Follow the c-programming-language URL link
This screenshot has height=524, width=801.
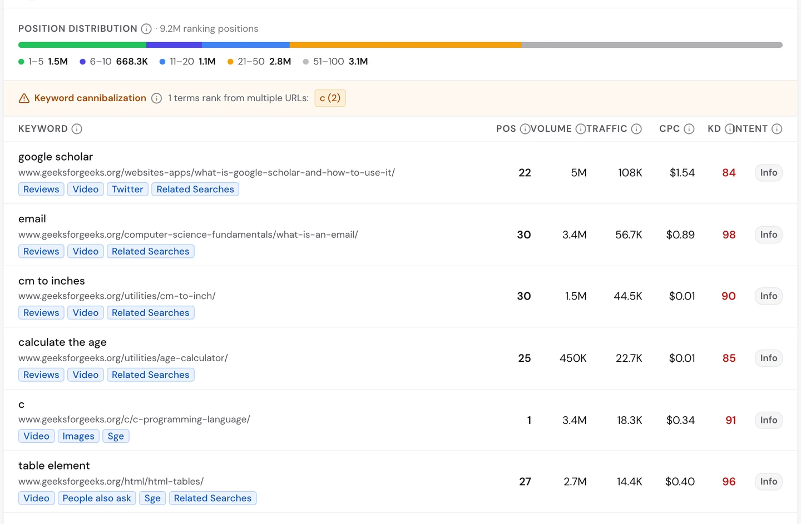(x=134, y=420)
